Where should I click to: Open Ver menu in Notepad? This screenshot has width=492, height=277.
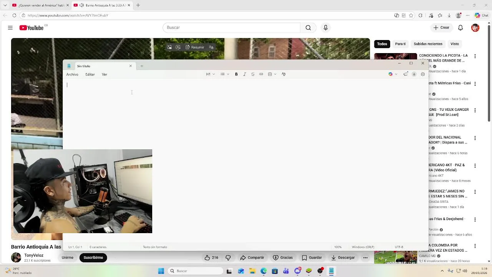[x=105, y=74]
